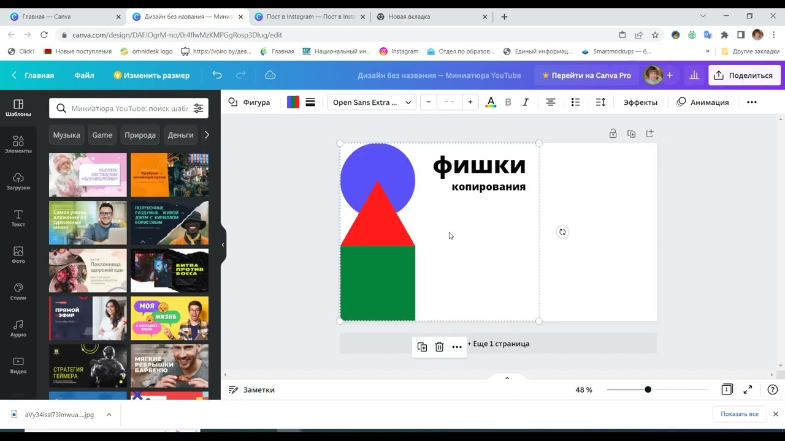Click the undo arrow icon
This screenshot has width=785, height=441.
coord(217,75)
